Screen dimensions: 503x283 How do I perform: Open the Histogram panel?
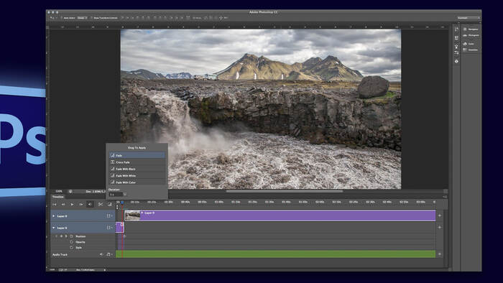(471, 36)
